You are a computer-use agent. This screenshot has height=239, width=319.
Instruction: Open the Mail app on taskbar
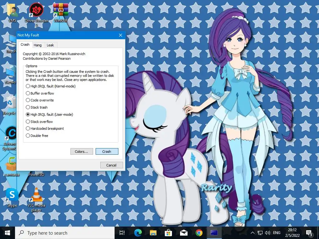pos(184,233)
